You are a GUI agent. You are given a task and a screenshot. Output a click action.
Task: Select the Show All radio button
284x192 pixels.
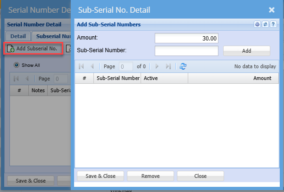(x=17, y=65)
